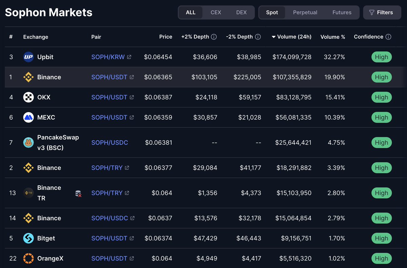Click the Bitget exchange logo
Viewport: 407px width, 268px height.
pyautogui.click(x=28, y=238)
